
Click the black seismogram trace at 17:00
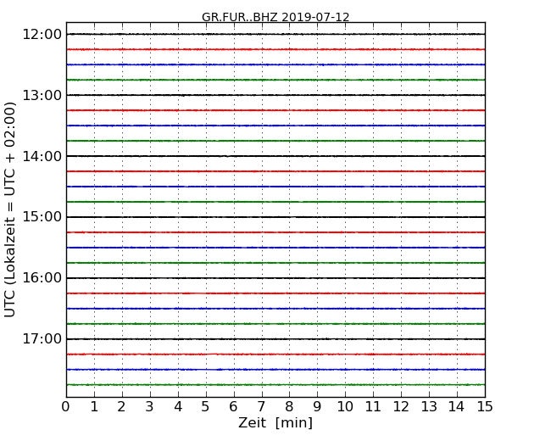(275, 339)
